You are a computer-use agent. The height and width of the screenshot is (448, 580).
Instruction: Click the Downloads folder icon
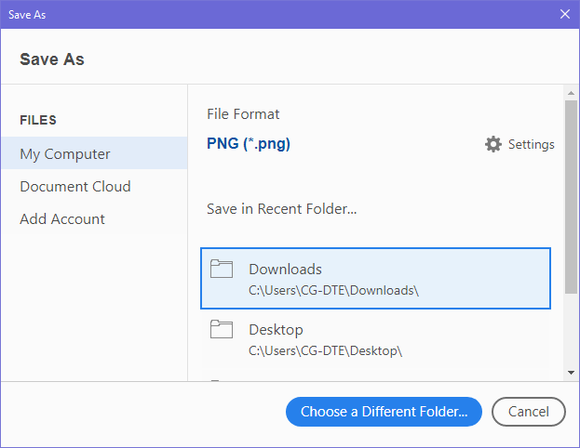(222, 269)
